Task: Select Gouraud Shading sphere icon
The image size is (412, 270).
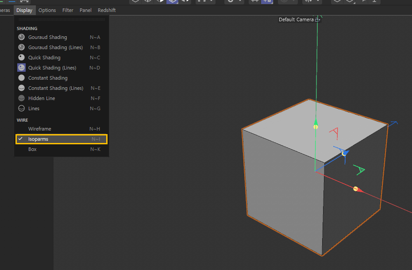Action: (21, 37)
